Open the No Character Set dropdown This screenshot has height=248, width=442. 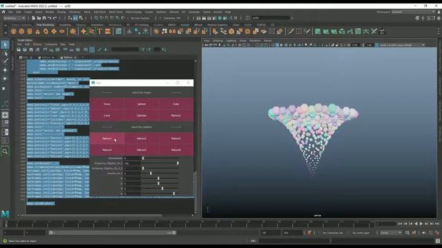(x=333, y=233)
